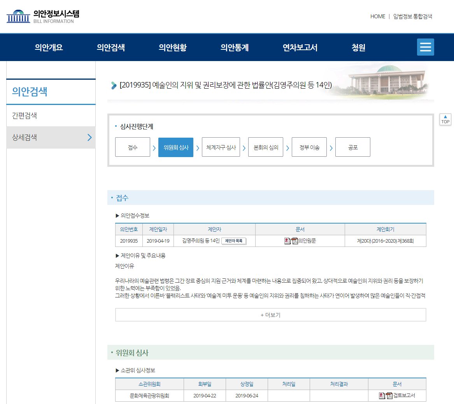Viewport: 454px width, 404px height.
Task: Click the proposer text 김영주의원 등 14인 in the table
Action: tap(201, 241)
